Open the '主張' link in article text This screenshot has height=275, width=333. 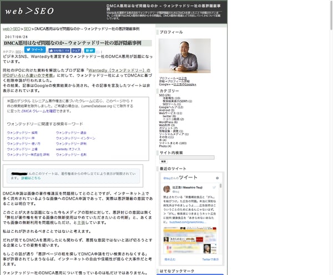tap(81, 222)
